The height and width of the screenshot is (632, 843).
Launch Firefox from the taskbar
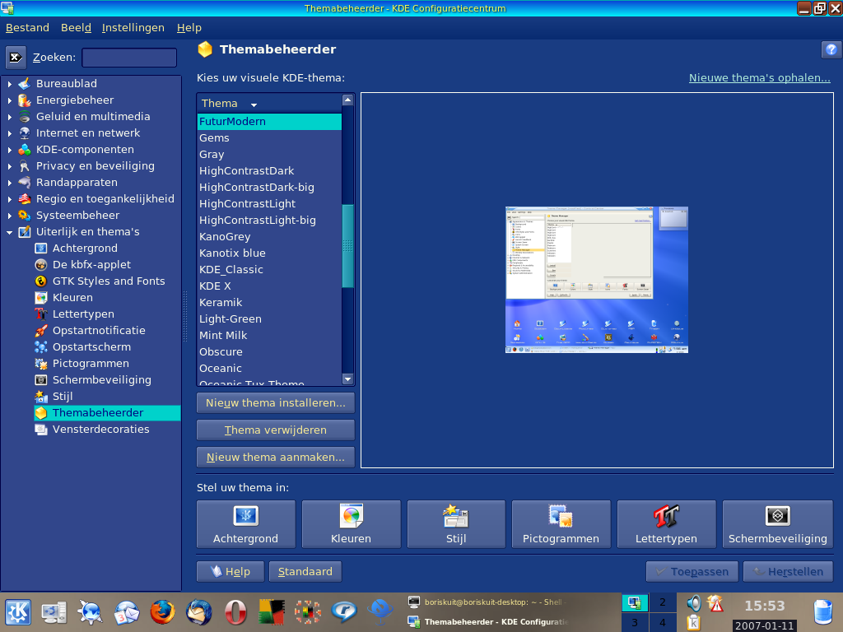click(162, 612)
